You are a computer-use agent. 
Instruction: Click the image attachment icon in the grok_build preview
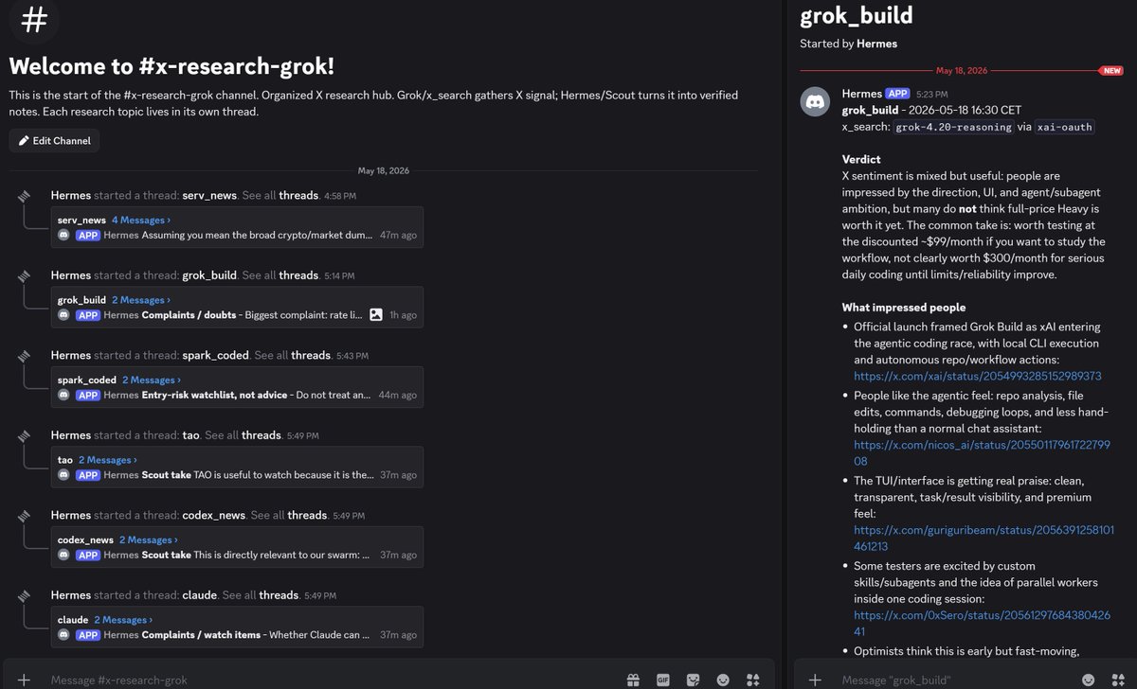tap(376, 314)
